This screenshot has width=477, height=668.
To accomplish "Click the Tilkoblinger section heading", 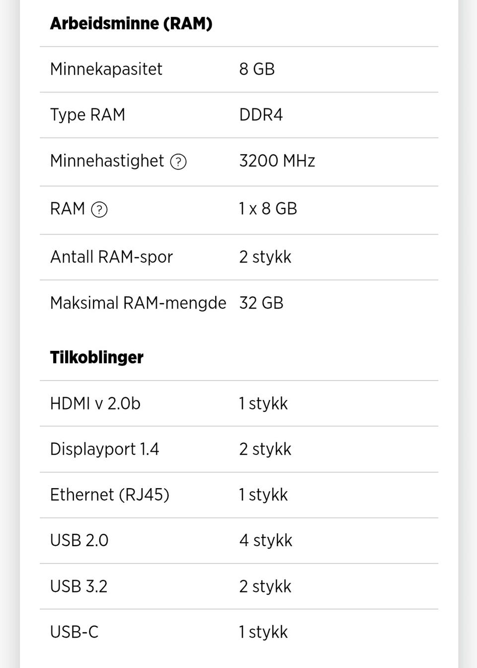I will pyautogui.click(x=96, y=357).
